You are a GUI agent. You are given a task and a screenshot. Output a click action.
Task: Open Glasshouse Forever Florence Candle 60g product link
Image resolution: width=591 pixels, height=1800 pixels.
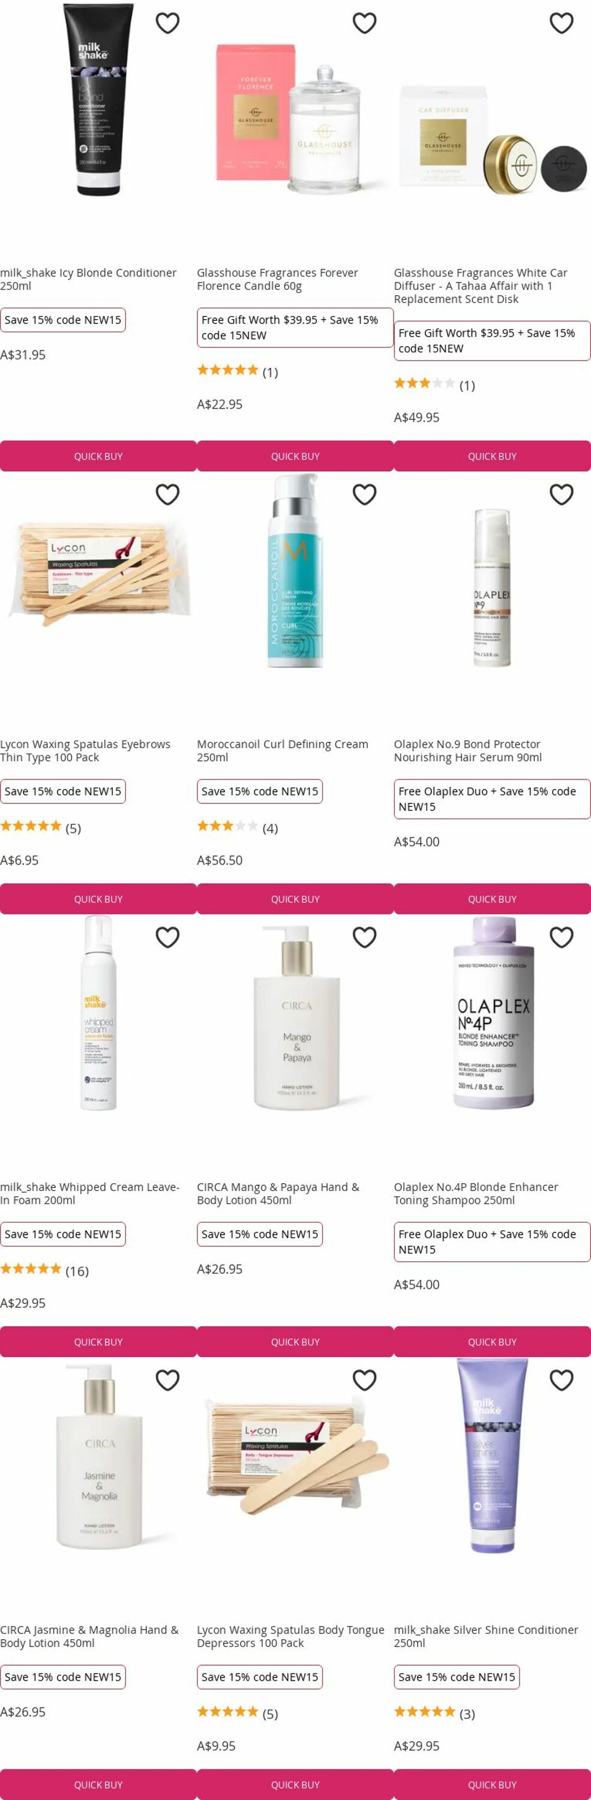[x=277, y=280]
